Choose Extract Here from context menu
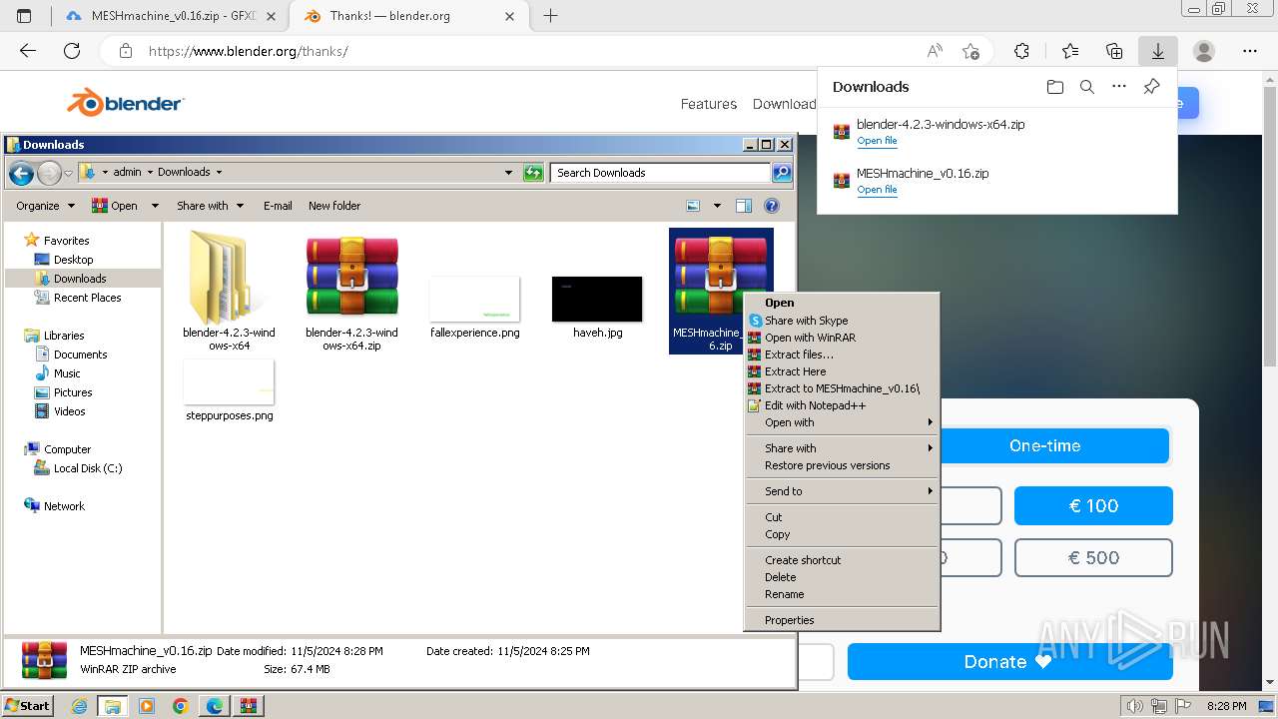 [843, 371]
